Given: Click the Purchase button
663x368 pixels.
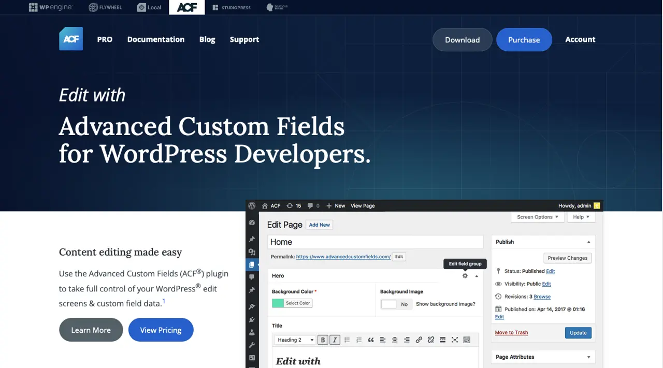Looking at the screenshot, I should coord(524,39).
